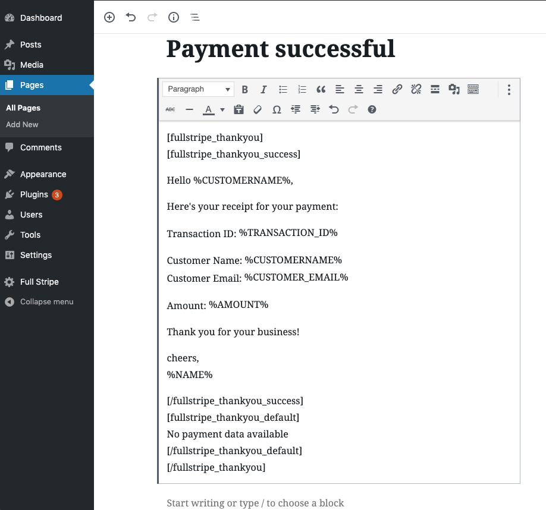Open keyboard shortcuts help icon
The width and height of the screenshot is (546, 510).
[372, 109]
